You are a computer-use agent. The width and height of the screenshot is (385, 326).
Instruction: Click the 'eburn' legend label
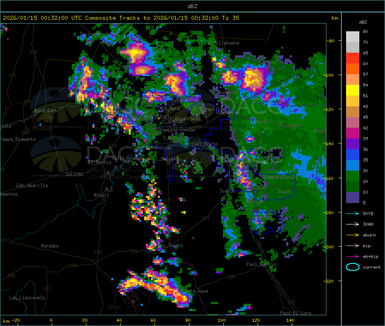tap(369, 235)
